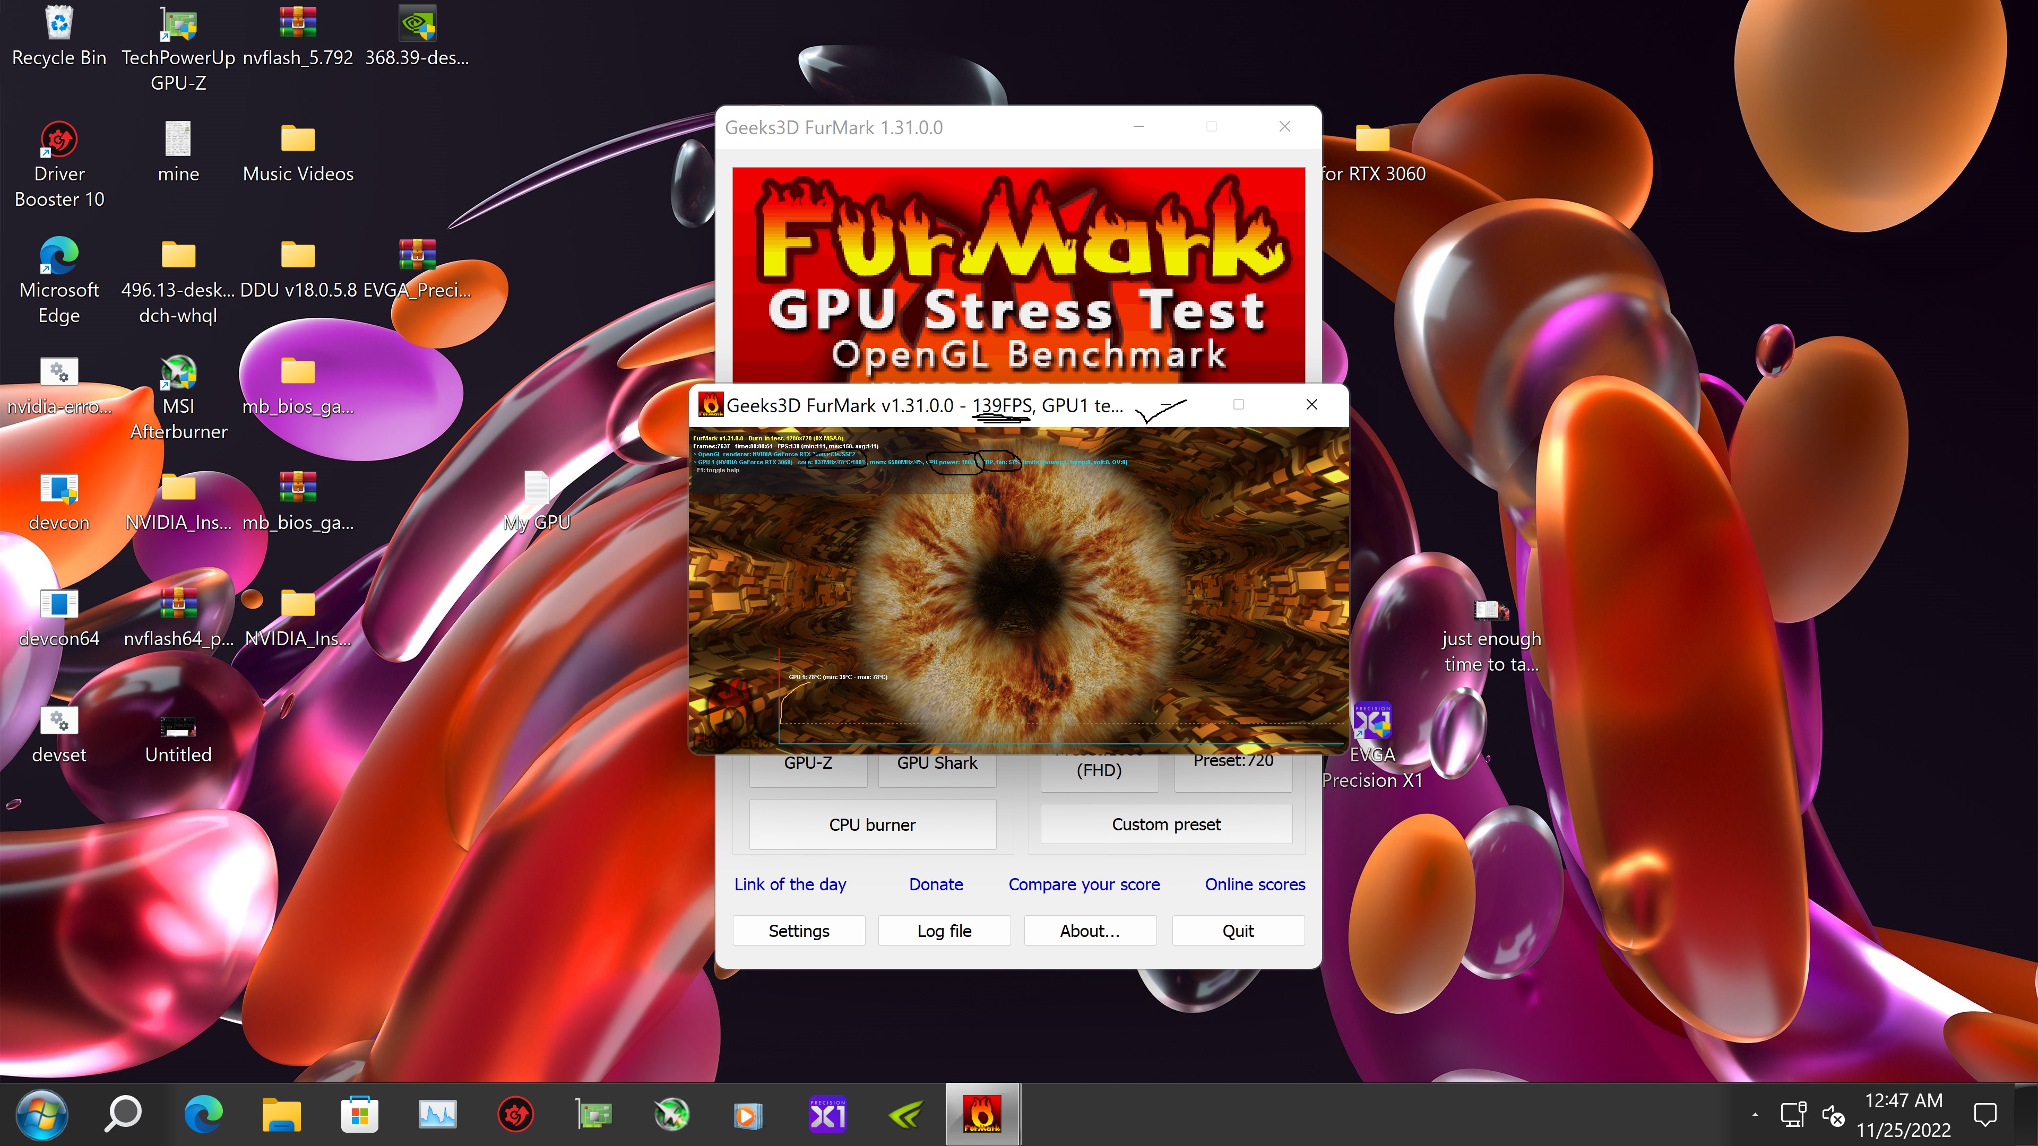This screenshot has width=2038, height=1146.
Task: Open the network tray icon
Action: click(x=1793, y=1114)
